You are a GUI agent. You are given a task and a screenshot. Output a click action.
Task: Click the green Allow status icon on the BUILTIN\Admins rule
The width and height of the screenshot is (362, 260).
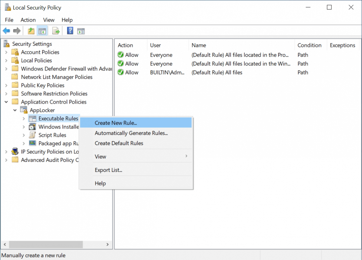(x=120, y=72)
